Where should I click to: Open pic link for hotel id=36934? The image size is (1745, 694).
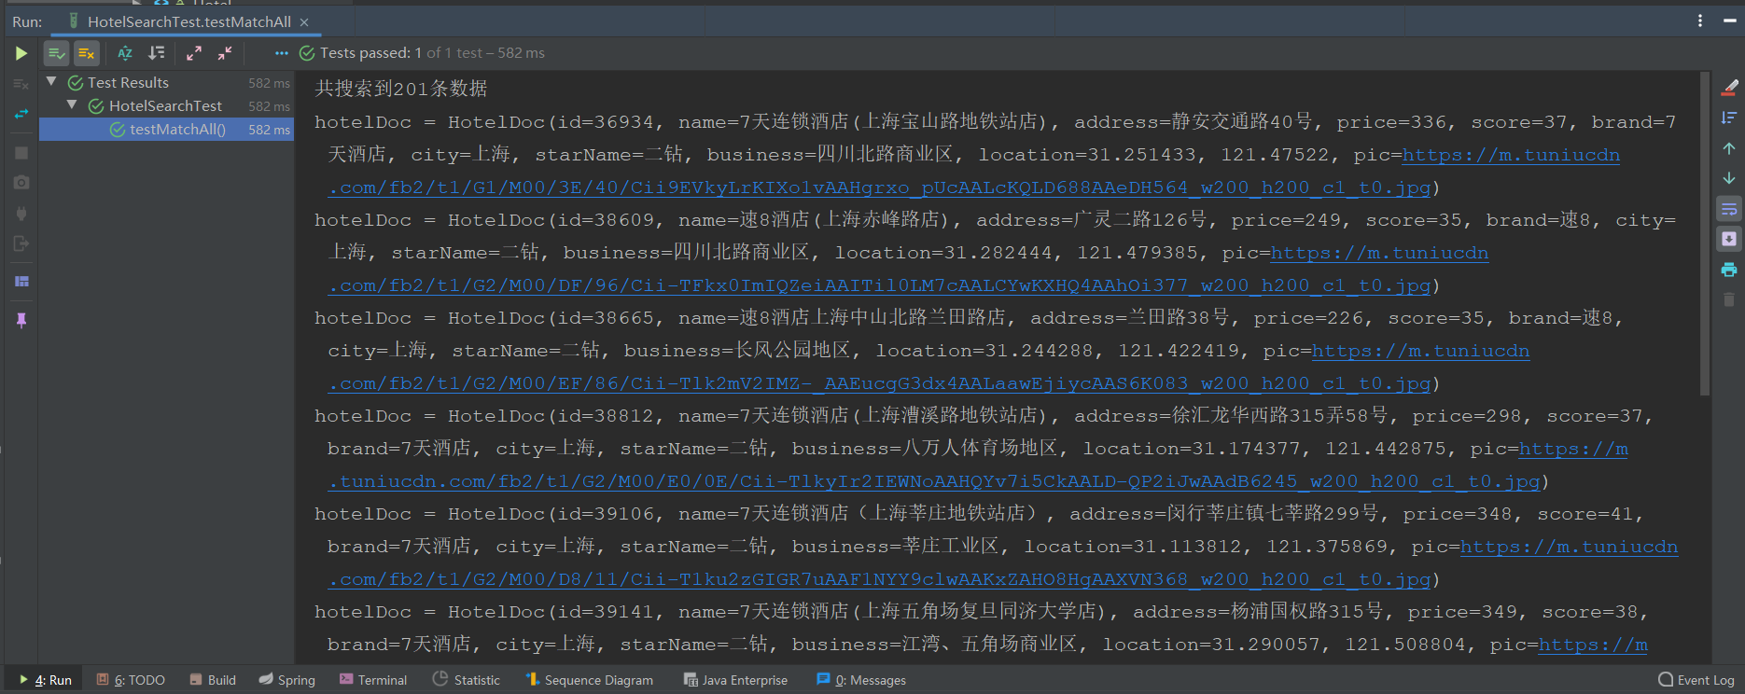(x=879, y=187)
